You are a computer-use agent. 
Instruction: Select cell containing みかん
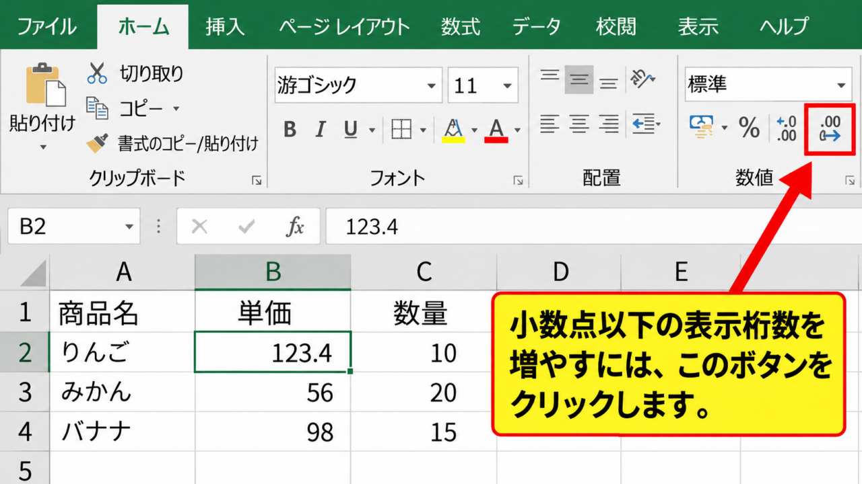(x=123, y=392)
